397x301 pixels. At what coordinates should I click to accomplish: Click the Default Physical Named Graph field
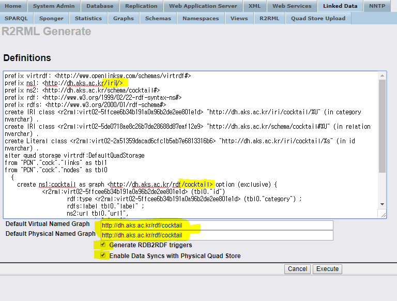click(x=216, y=235)
